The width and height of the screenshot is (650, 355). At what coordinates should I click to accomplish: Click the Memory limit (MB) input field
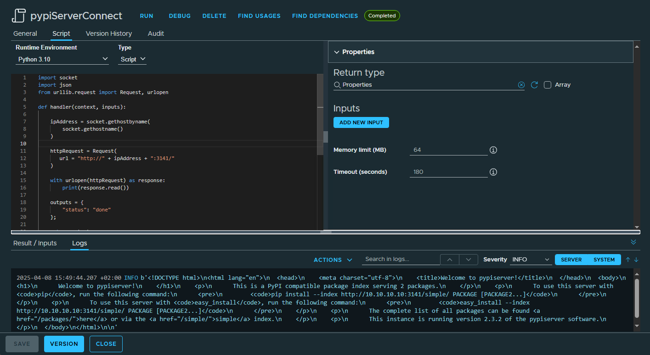[449, 150]
